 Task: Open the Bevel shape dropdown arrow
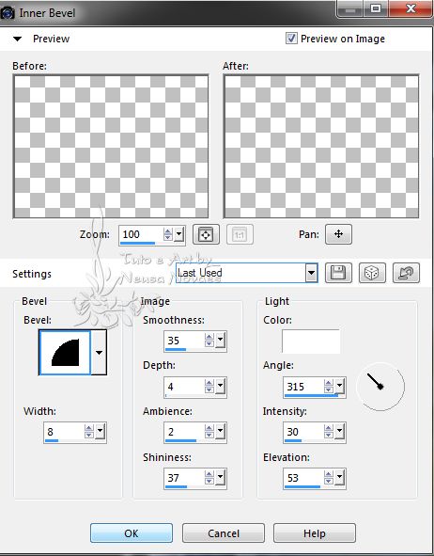tap(99, 352)
